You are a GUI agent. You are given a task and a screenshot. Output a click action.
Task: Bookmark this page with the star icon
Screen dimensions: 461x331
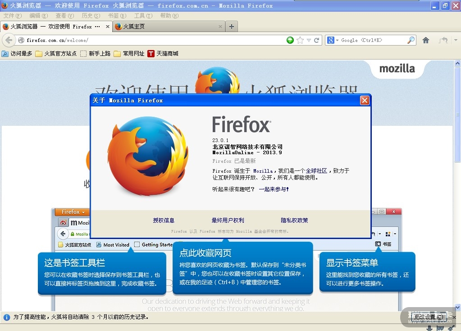click(300, 40)
